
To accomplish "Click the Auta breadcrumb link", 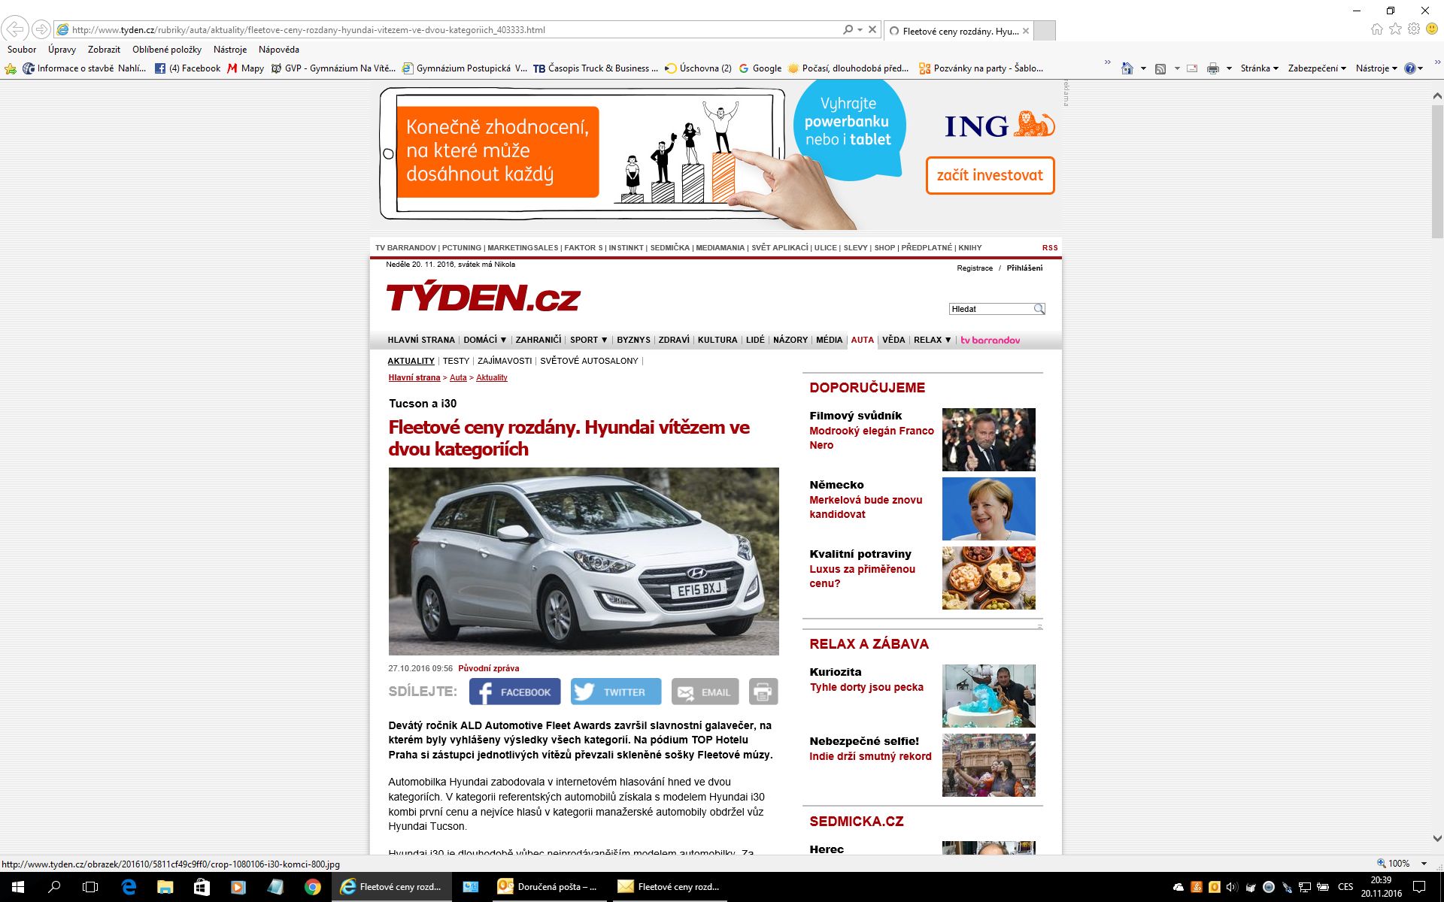I will tap(458, 377).
